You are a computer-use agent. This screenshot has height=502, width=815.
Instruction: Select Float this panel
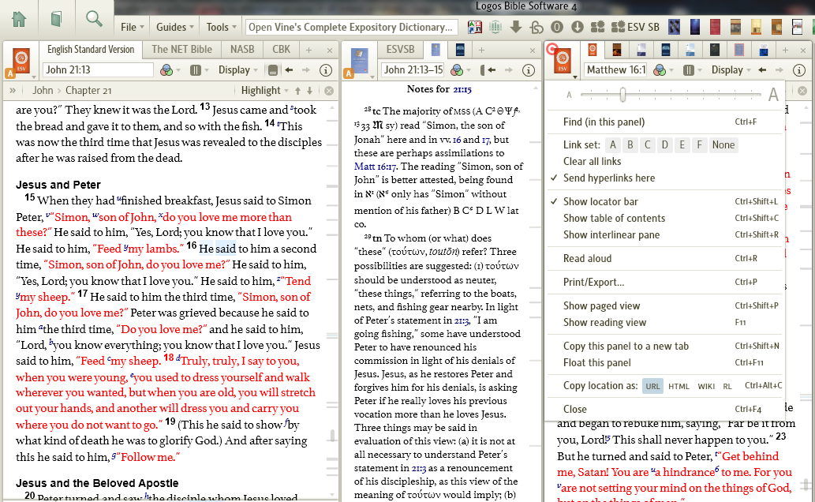596,362
